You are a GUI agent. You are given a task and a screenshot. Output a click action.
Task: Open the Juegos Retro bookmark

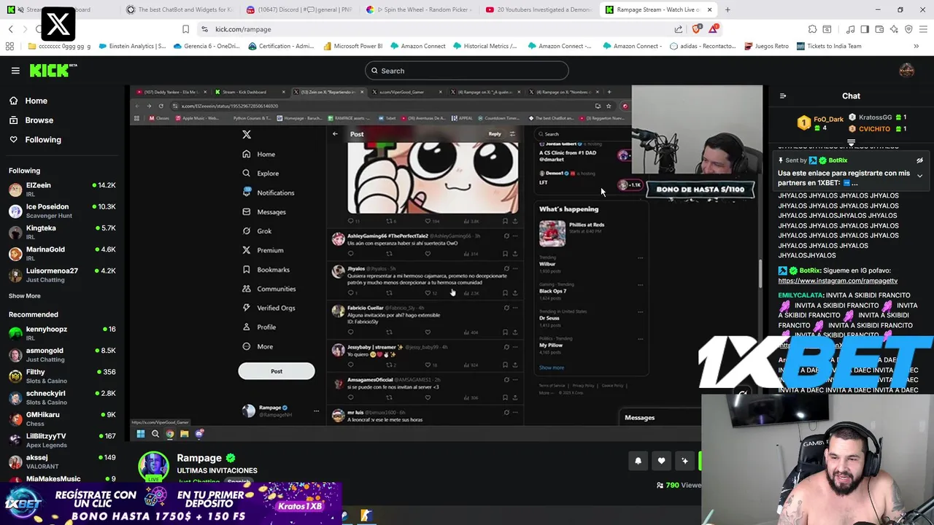pos(766,46)
